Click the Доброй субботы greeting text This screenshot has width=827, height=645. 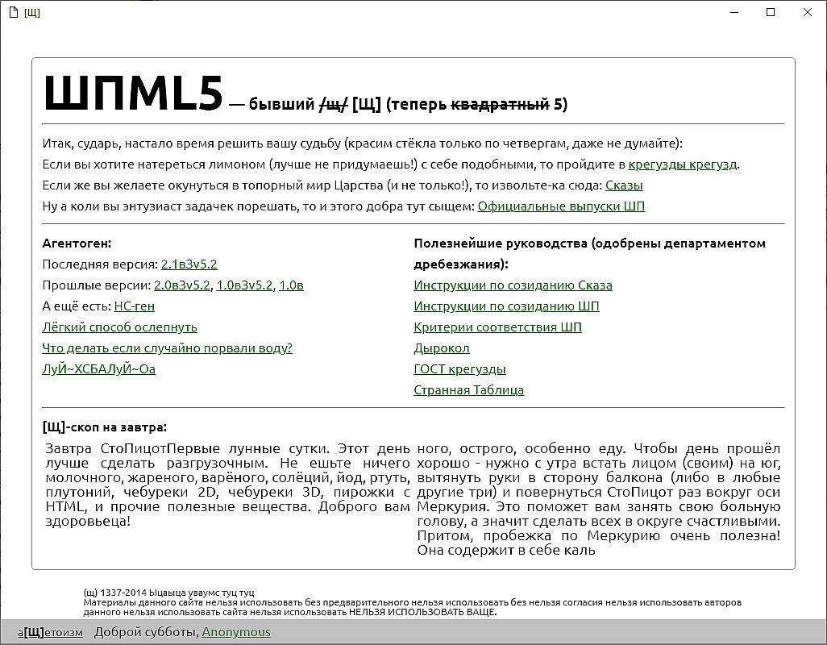(146, 632)
